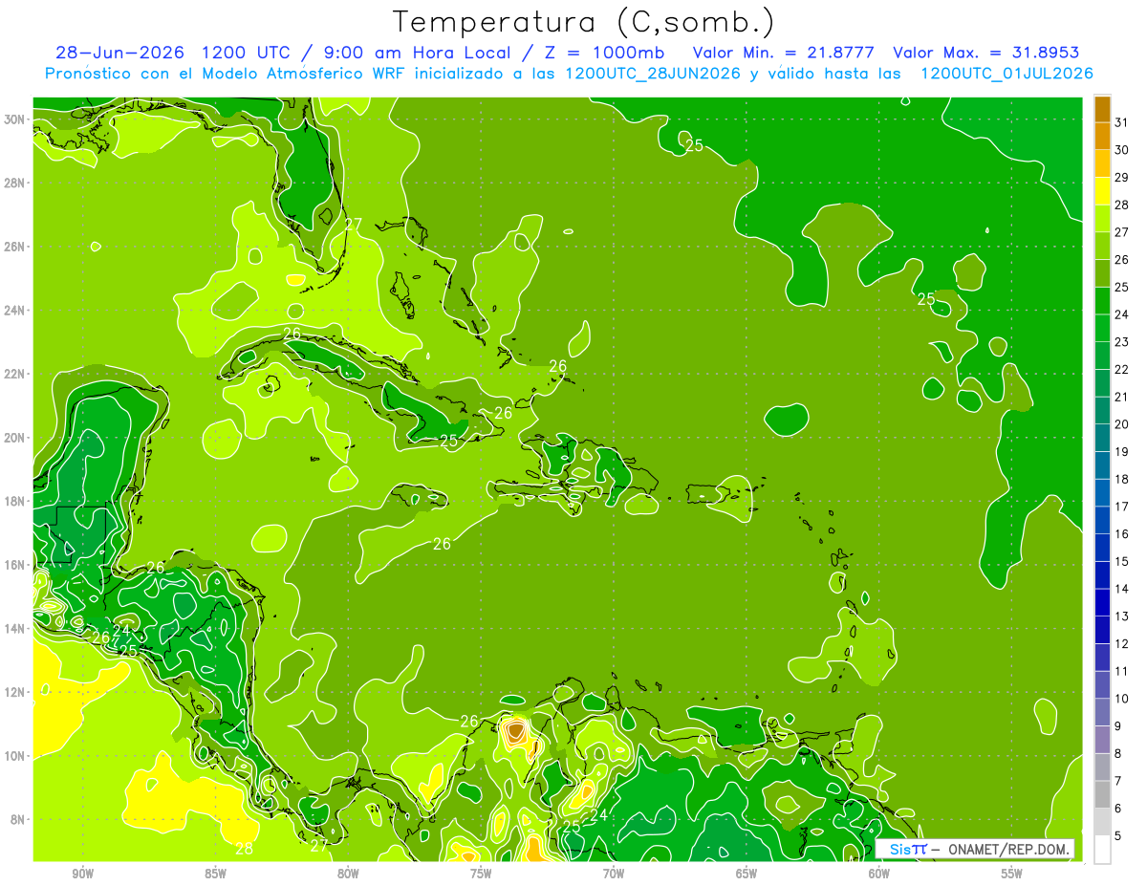Click contour label 27 beside Florida's east coast
The image size is (1147, 886).
[x=354, y=225]
